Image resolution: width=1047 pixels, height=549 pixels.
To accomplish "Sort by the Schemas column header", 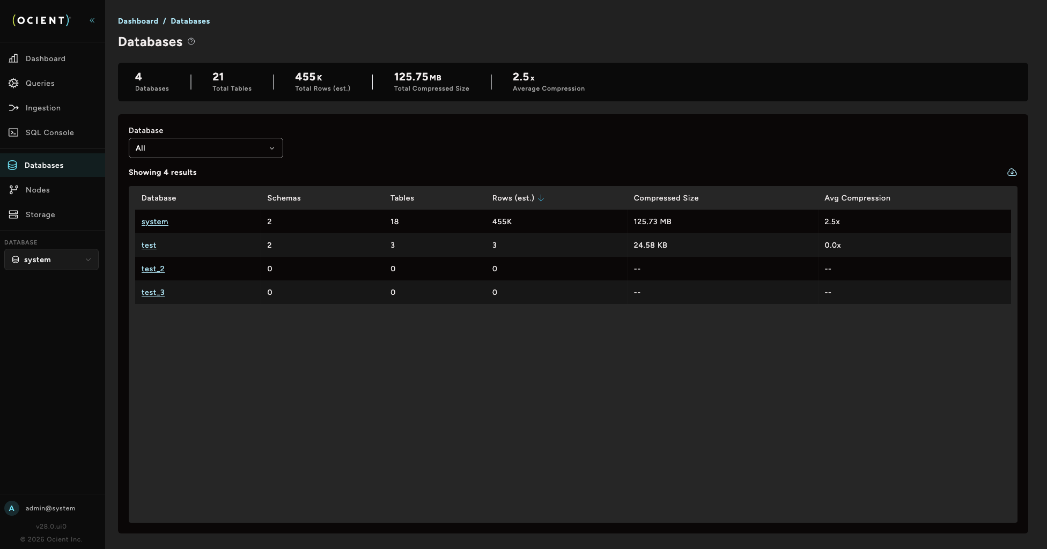I will pyautogui.click(x=284, y=198).
